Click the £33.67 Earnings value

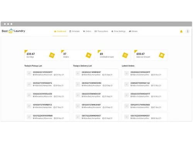31,54
